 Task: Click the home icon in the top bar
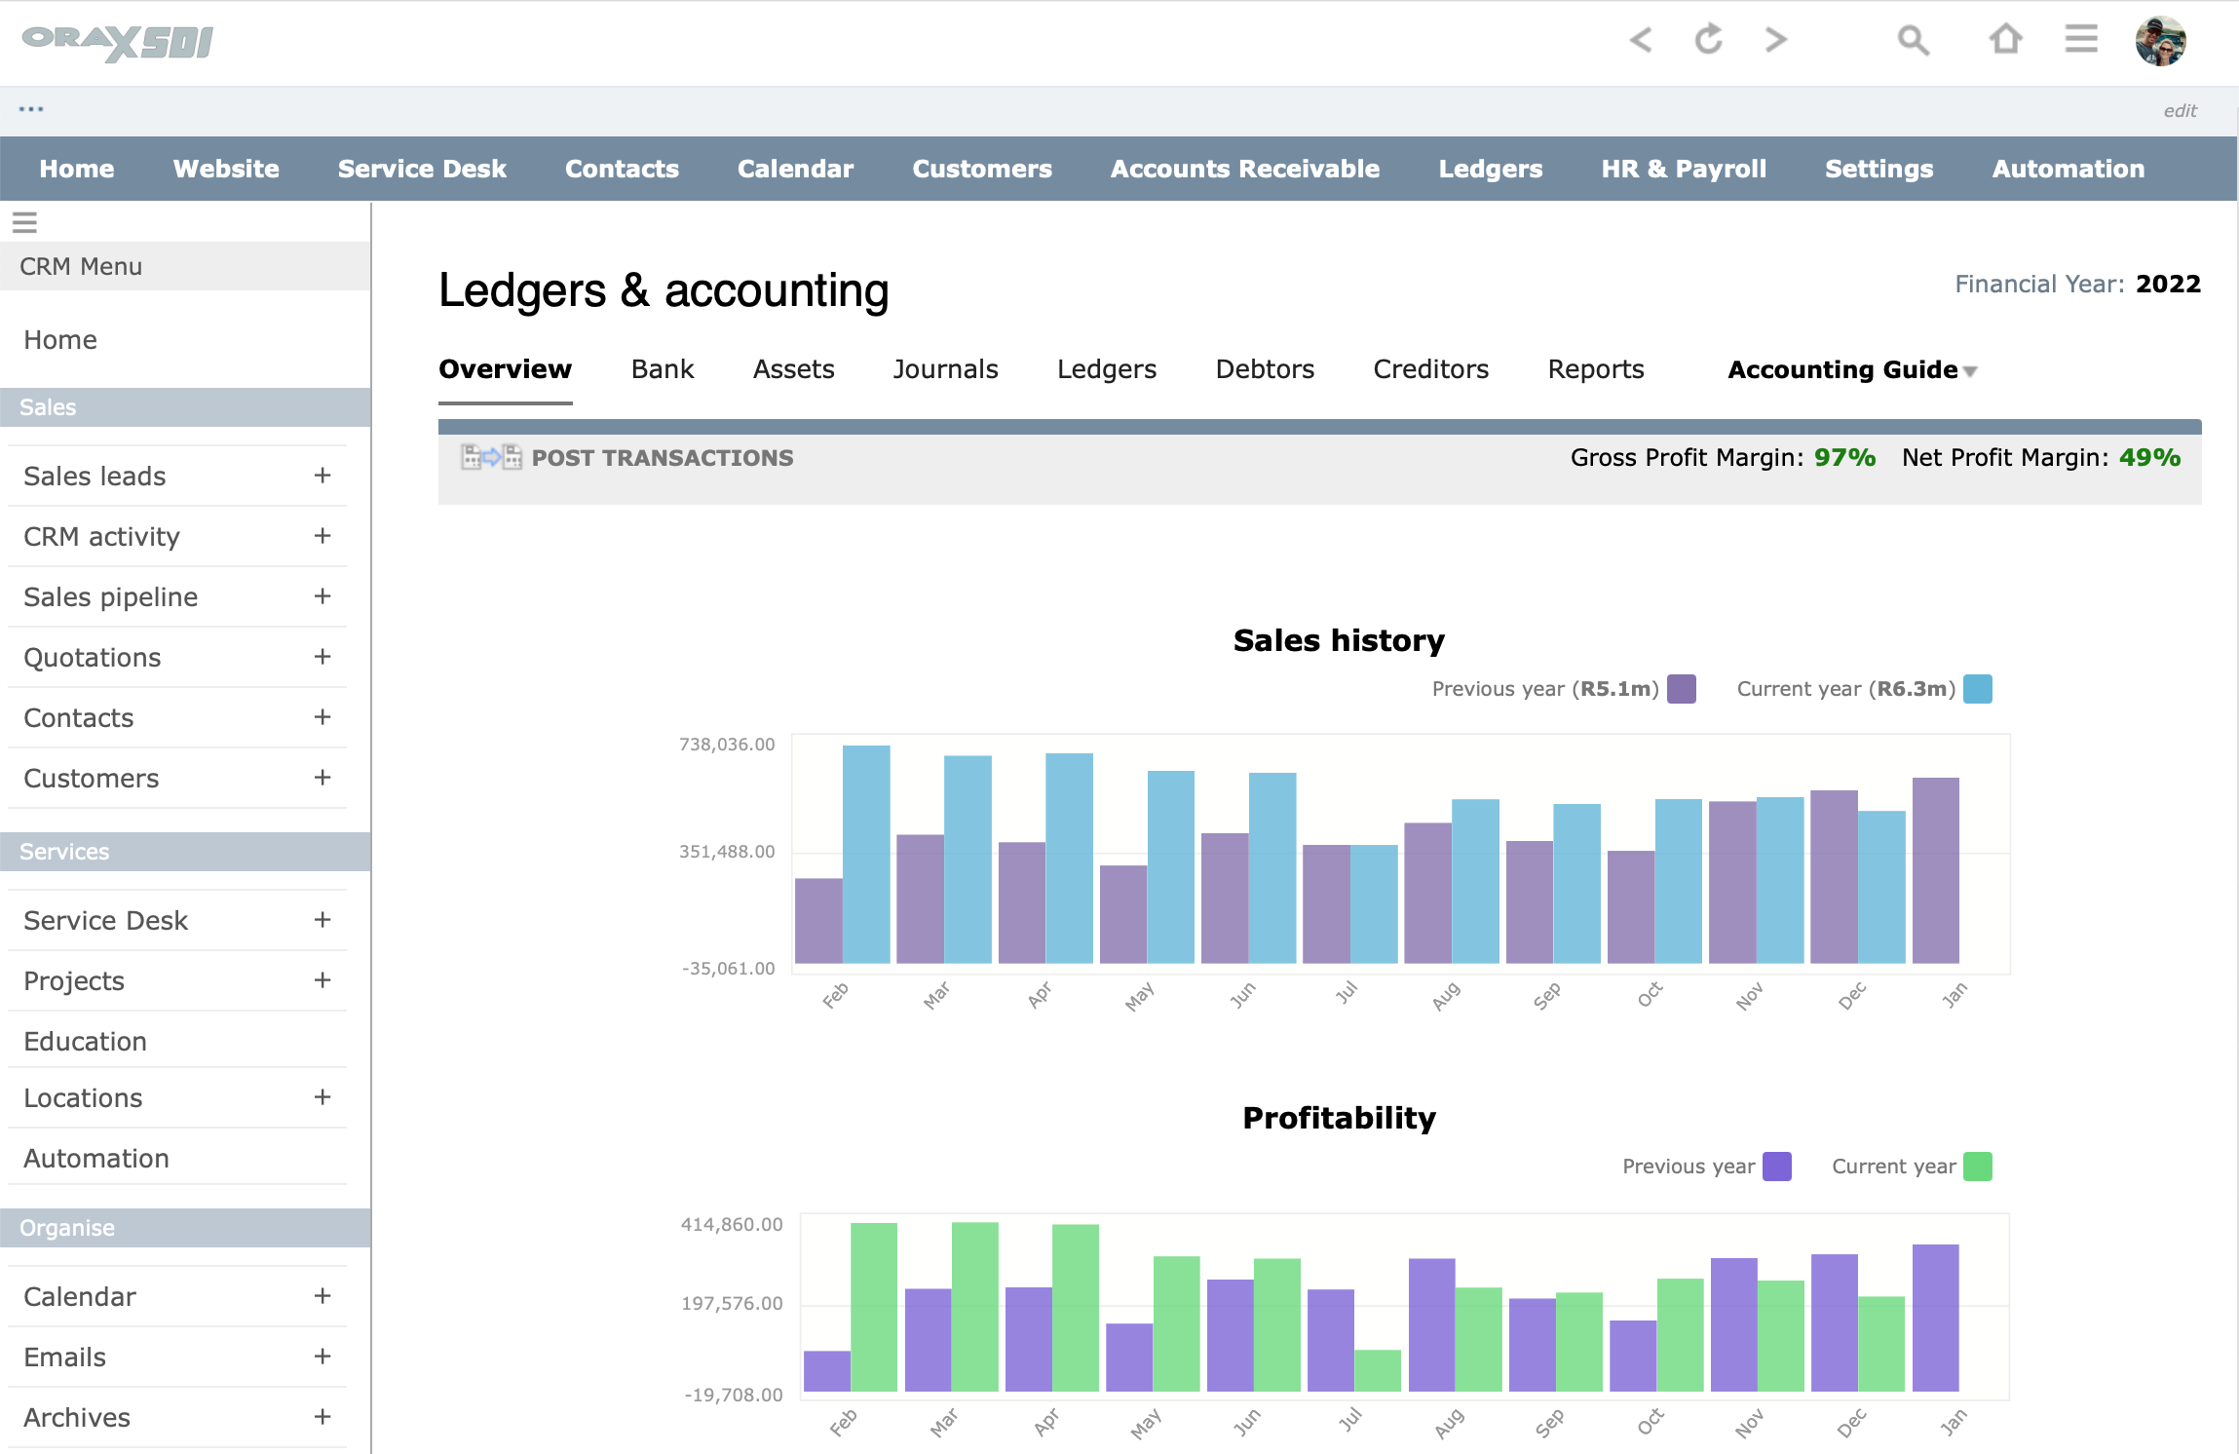(2005, 40)
